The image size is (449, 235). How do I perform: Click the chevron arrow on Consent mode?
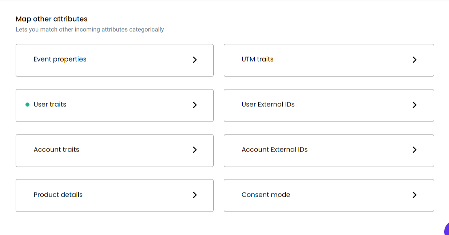[414, 195]
